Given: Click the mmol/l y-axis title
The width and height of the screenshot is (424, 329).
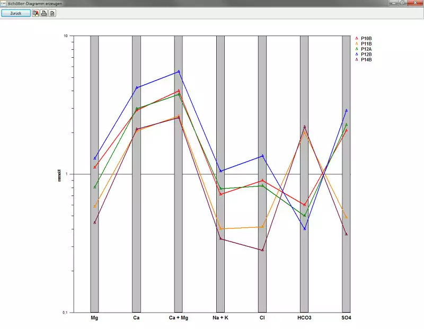Looking at the screenshot, I should tap(59, 175).
